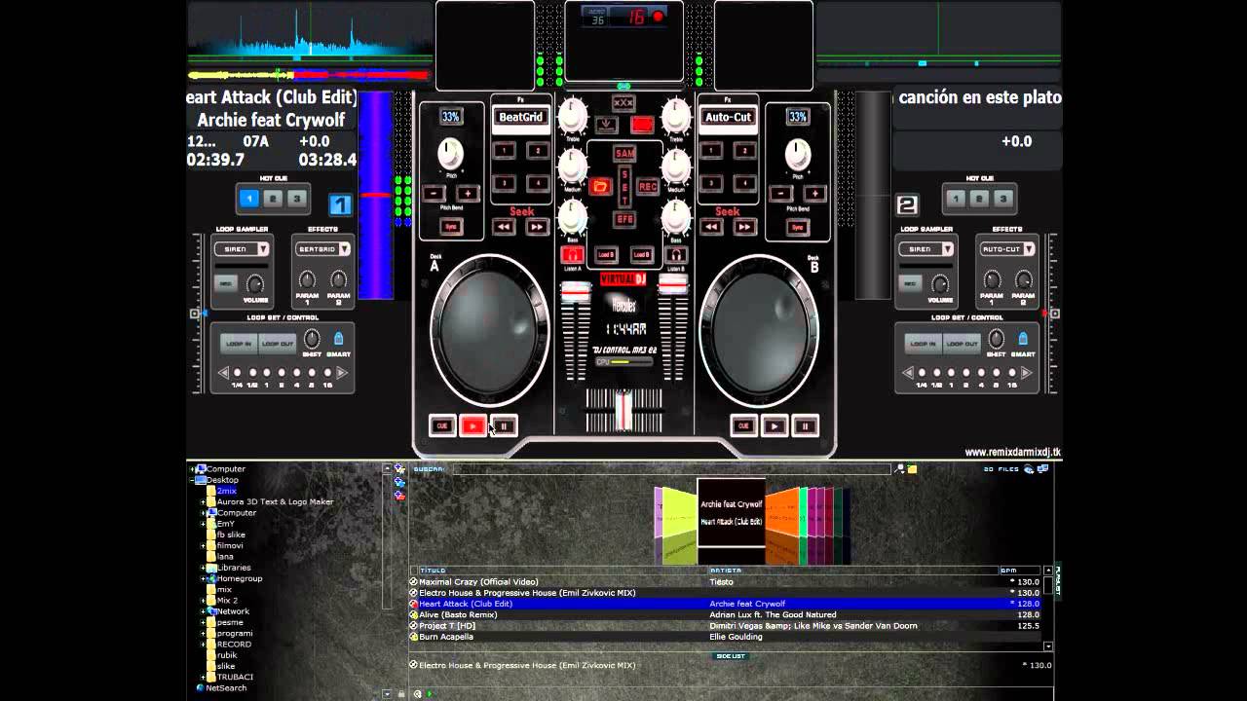The width and height of the screenshot is (1247, 701).
Task: Click the search input field
Action: pos(672,469)
